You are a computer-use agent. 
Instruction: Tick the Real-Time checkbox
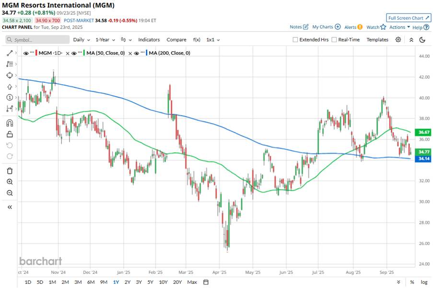coord(334,40)
